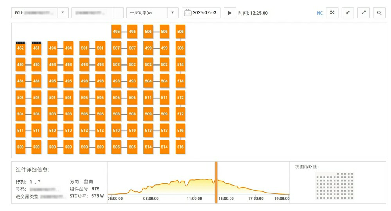Click the right panel of 507 pair
The height and width of the screenshot is (211, 391).
132,48
